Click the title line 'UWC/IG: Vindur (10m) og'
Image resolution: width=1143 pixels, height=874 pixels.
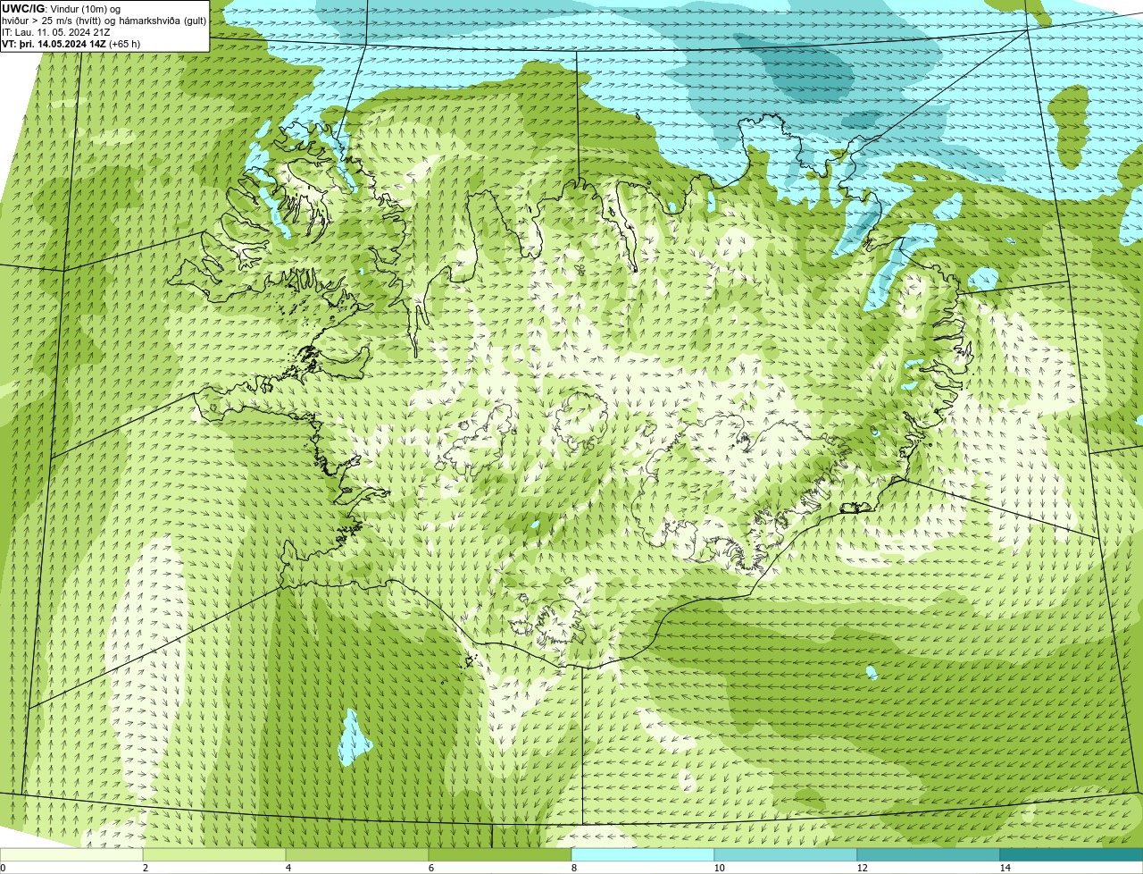[x=62, y=9]
